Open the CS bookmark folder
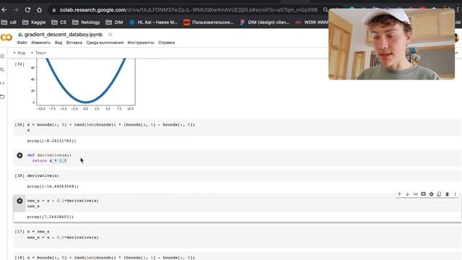This screenshot has width=462, height=260. [x=59, y=22]
